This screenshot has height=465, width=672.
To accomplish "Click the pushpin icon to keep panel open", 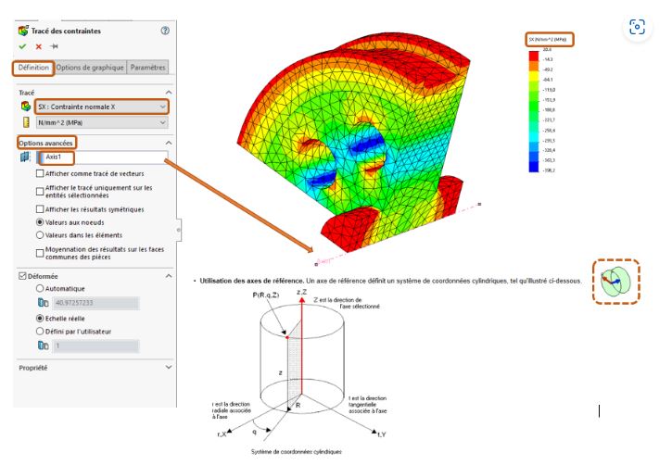I will (54, 46).
